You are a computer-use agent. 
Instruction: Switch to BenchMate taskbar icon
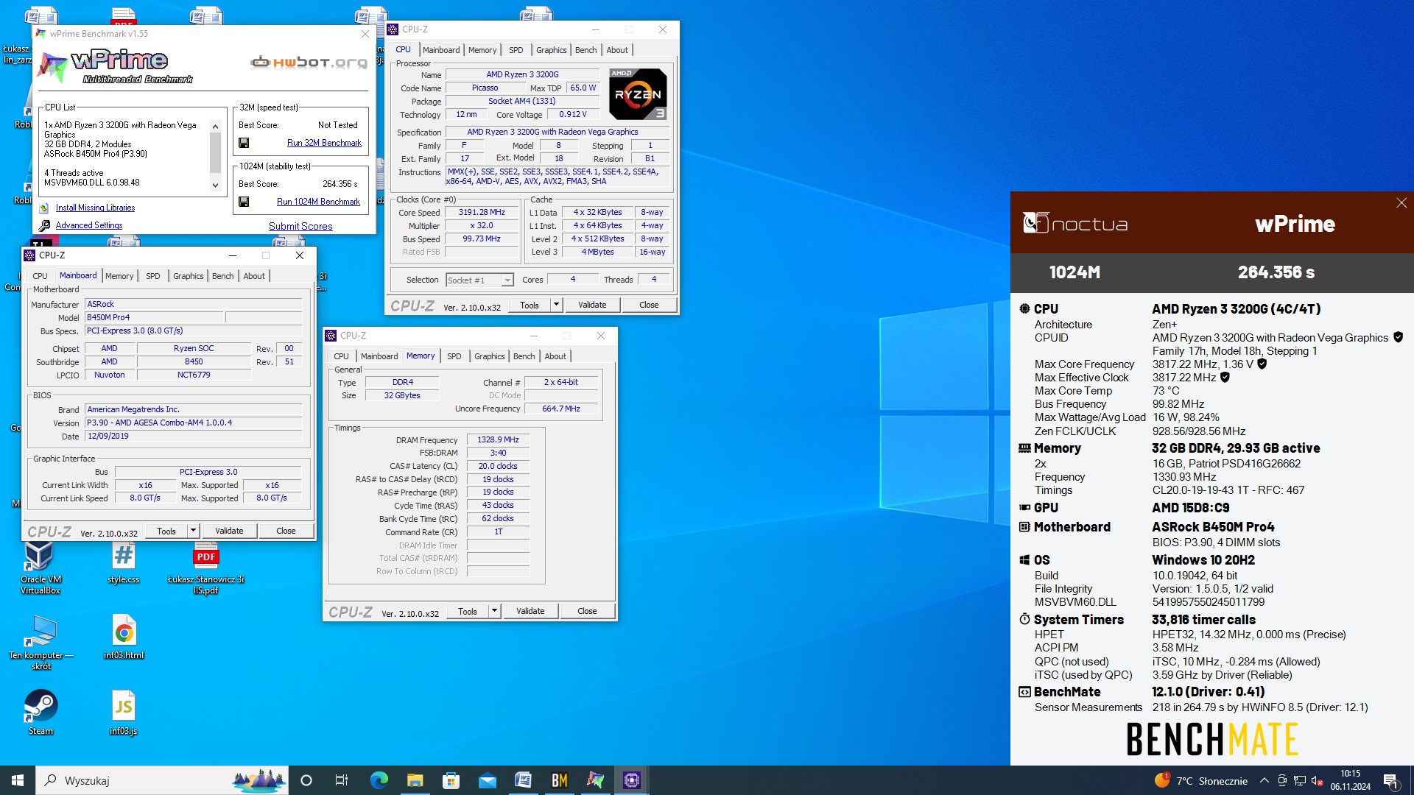point(559,780)
